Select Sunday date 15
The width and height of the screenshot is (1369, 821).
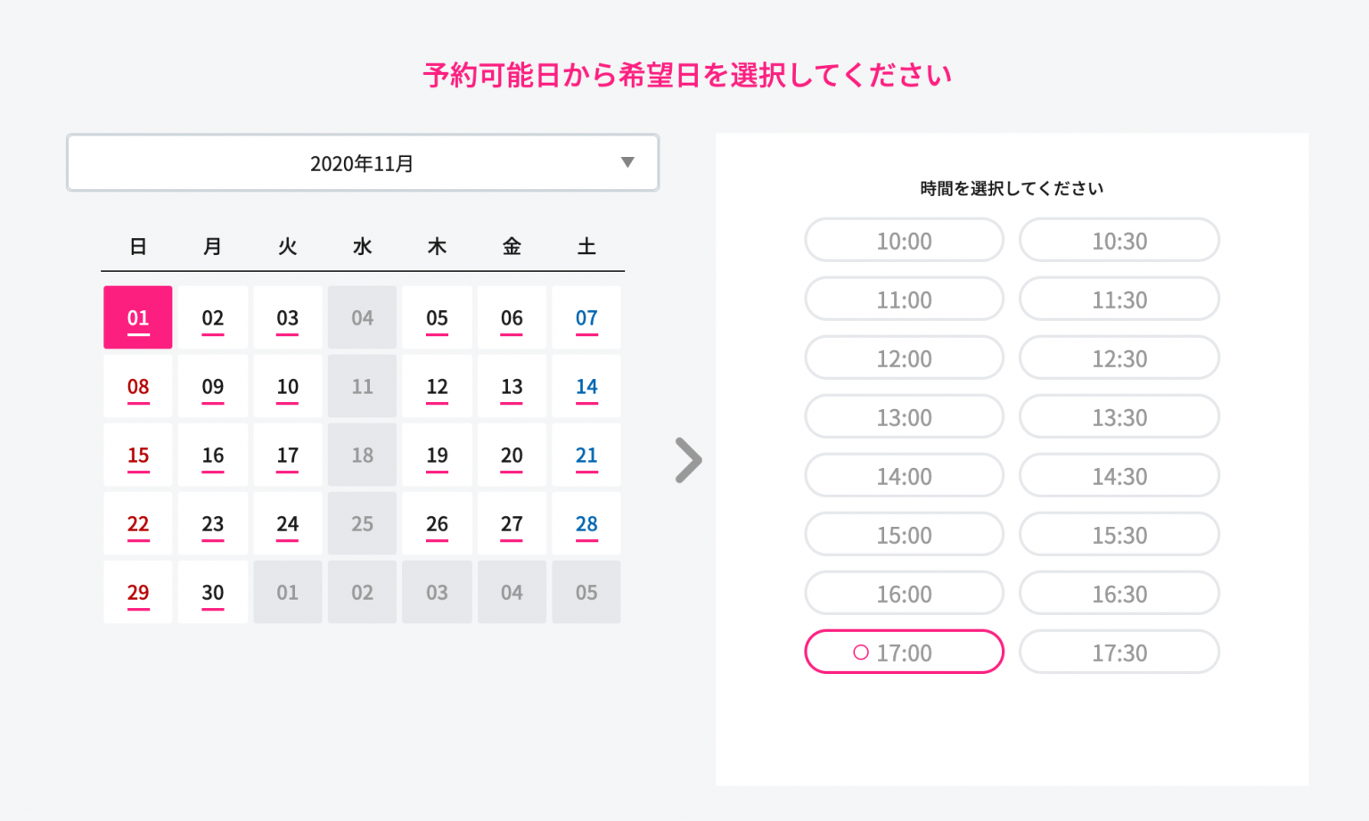click(138, 456)
